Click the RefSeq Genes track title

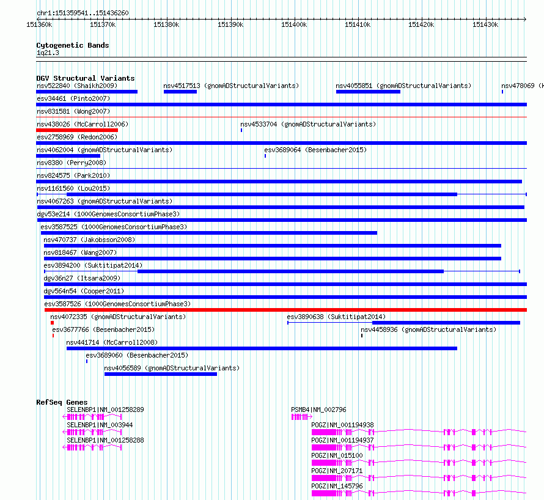(x=62, y=402)
